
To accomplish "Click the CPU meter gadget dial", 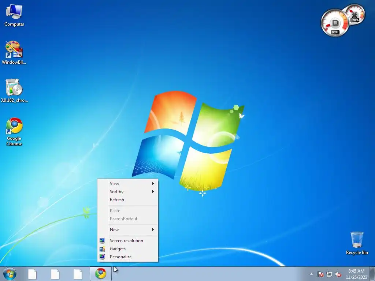I will pos(335,23).
